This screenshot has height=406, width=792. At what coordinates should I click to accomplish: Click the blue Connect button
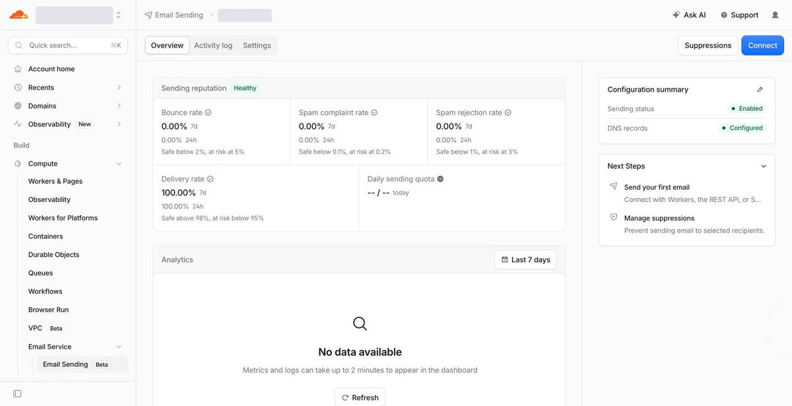pyautogui.click(x=762, y=46)
